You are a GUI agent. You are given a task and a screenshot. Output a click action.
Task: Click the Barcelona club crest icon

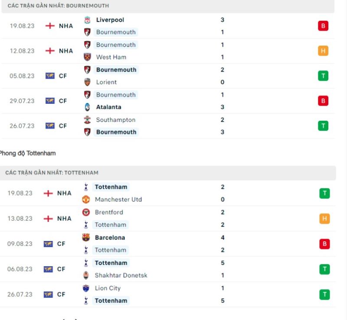86,238
